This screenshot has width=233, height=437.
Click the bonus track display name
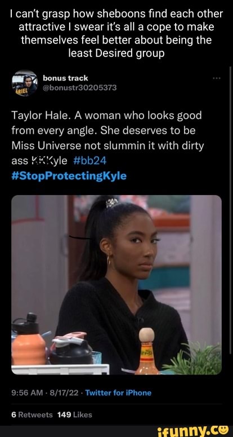(65, 78)
